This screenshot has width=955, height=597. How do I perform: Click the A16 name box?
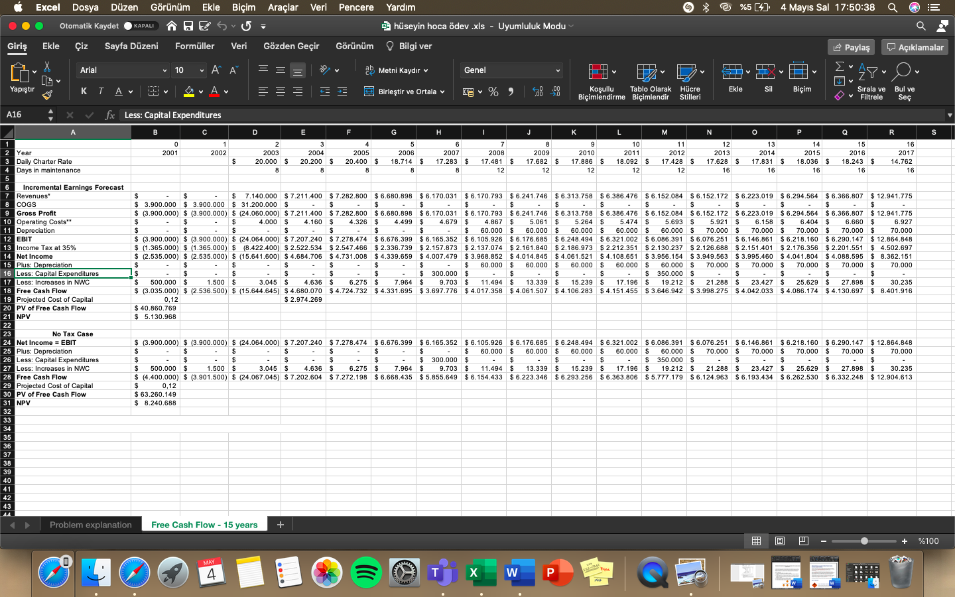(25, 115)
